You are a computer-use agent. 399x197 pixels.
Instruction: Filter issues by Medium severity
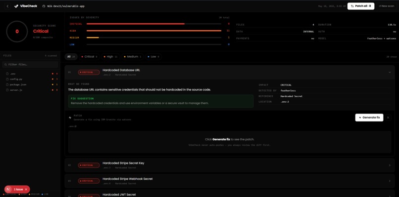[132, 57]
